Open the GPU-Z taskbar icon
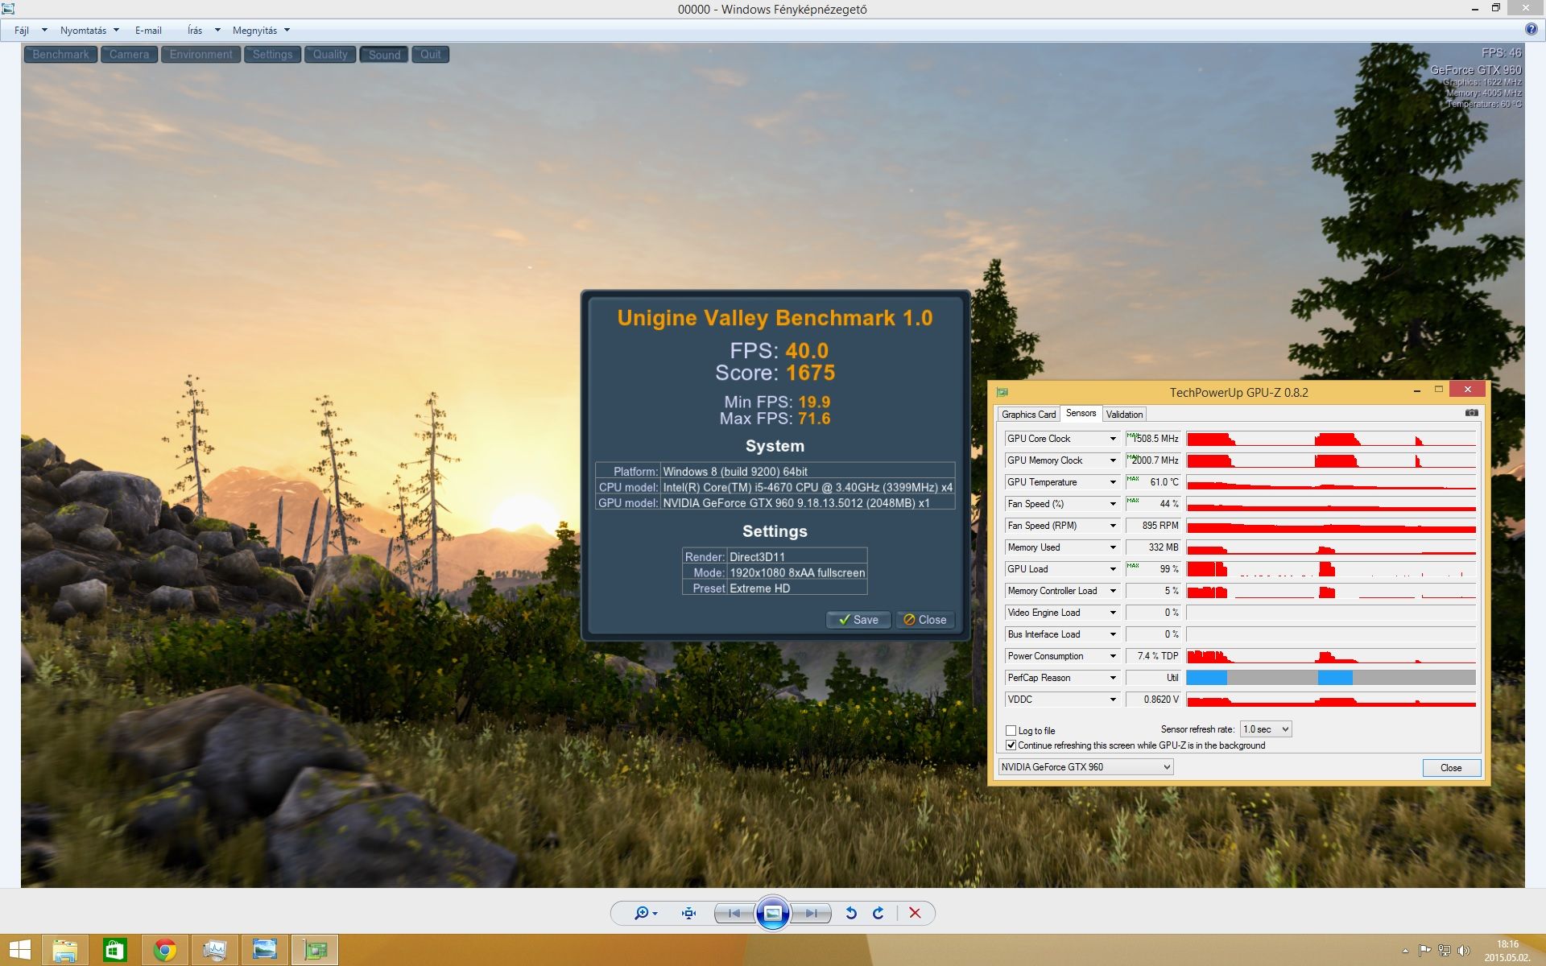This screenshot has width=1546, height=966. (315, 951)
